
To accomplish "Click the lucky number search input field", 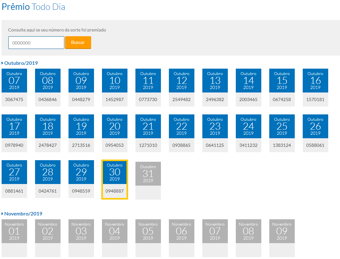I will pos(36,43).
